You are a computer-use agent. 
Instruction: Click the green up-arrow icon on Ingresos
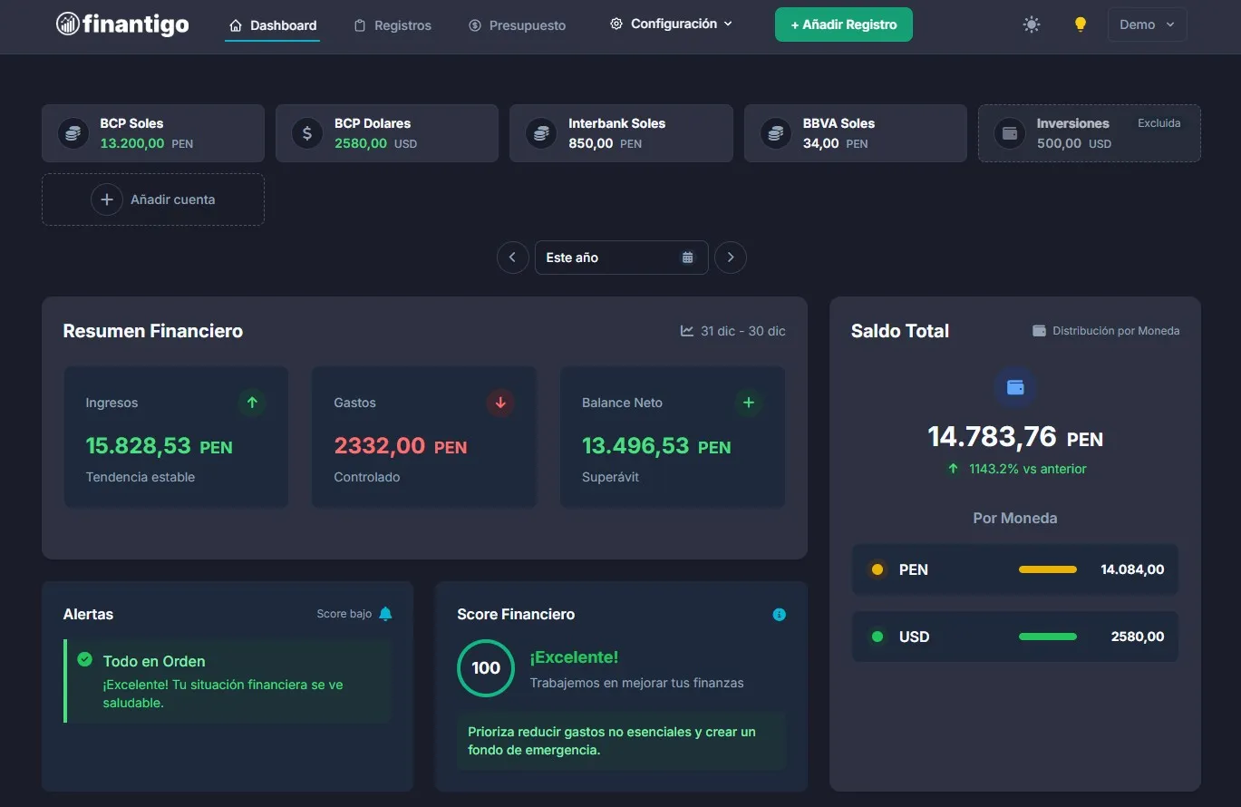pos(251,403)
